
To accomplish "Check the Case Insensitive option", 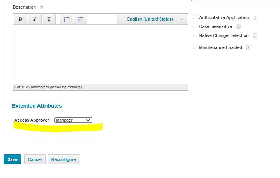I will (x=195, y=26).
